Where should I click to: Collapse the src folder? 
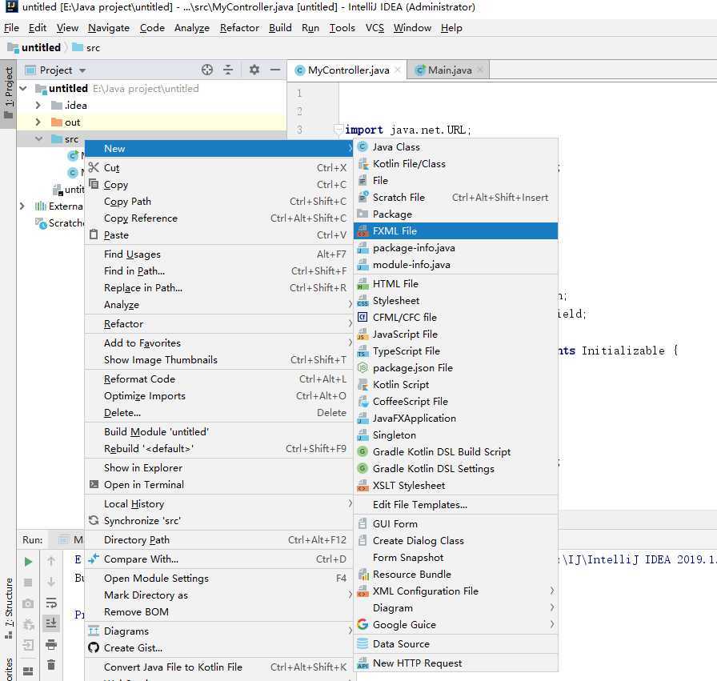(38, 139)
